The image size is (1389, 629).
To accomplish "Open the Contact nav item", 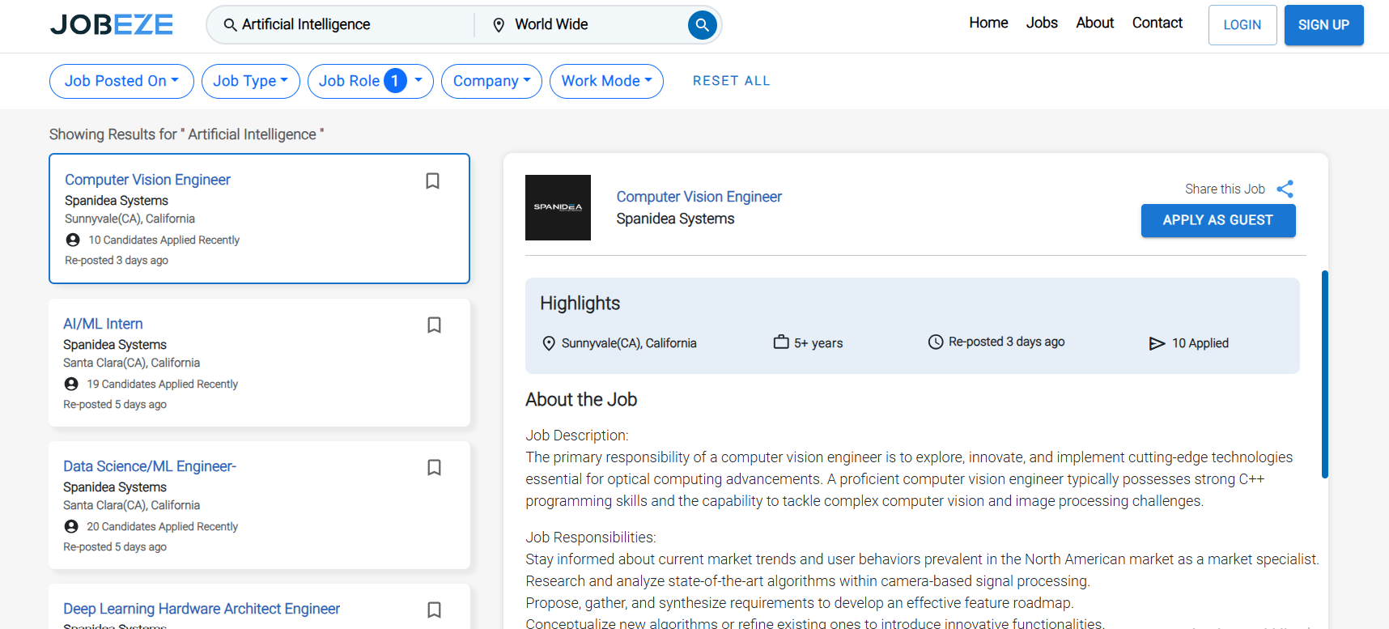I will click(x=1157, y=23).
